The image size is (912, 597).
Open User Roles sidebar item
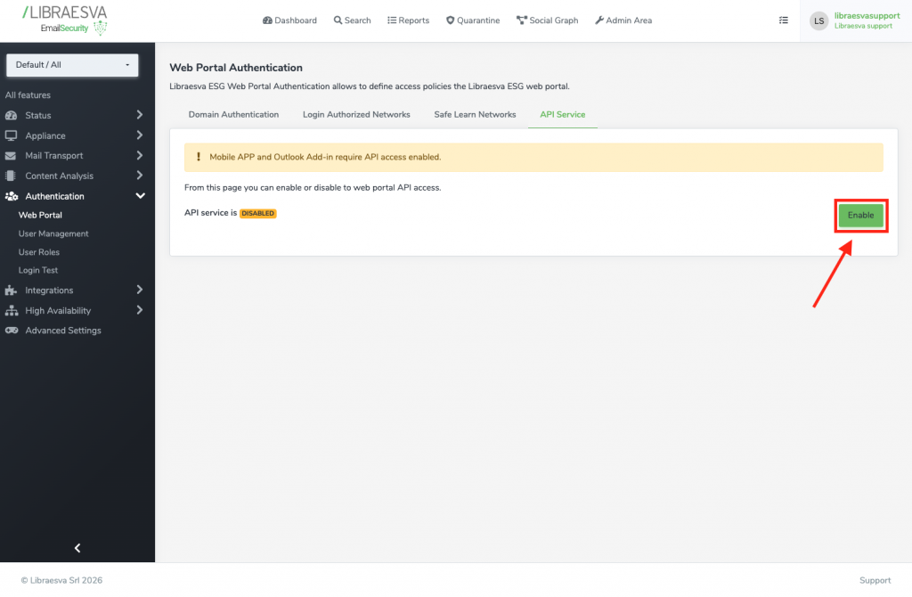click(x=39, y=252)
